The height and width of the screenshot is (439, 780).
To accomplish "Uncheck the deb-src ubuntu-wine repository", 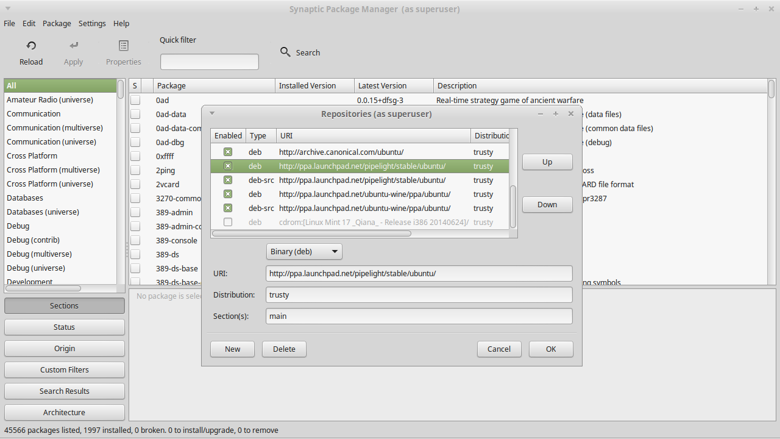I will tap(228, 208).
